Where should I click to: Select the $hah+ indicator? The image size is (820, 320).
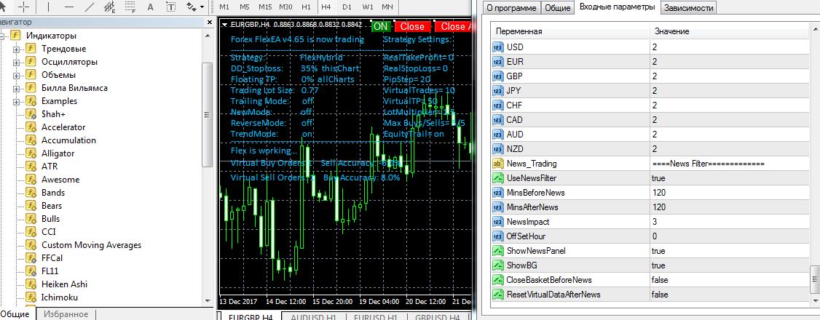point(53,113)
